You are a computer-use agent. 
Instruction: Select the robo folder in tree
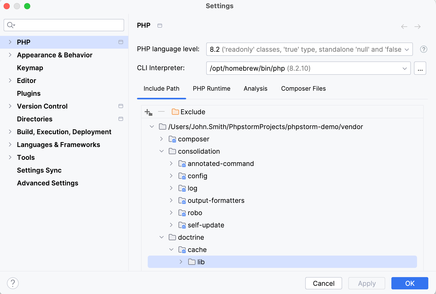click(x=195, y=213)
